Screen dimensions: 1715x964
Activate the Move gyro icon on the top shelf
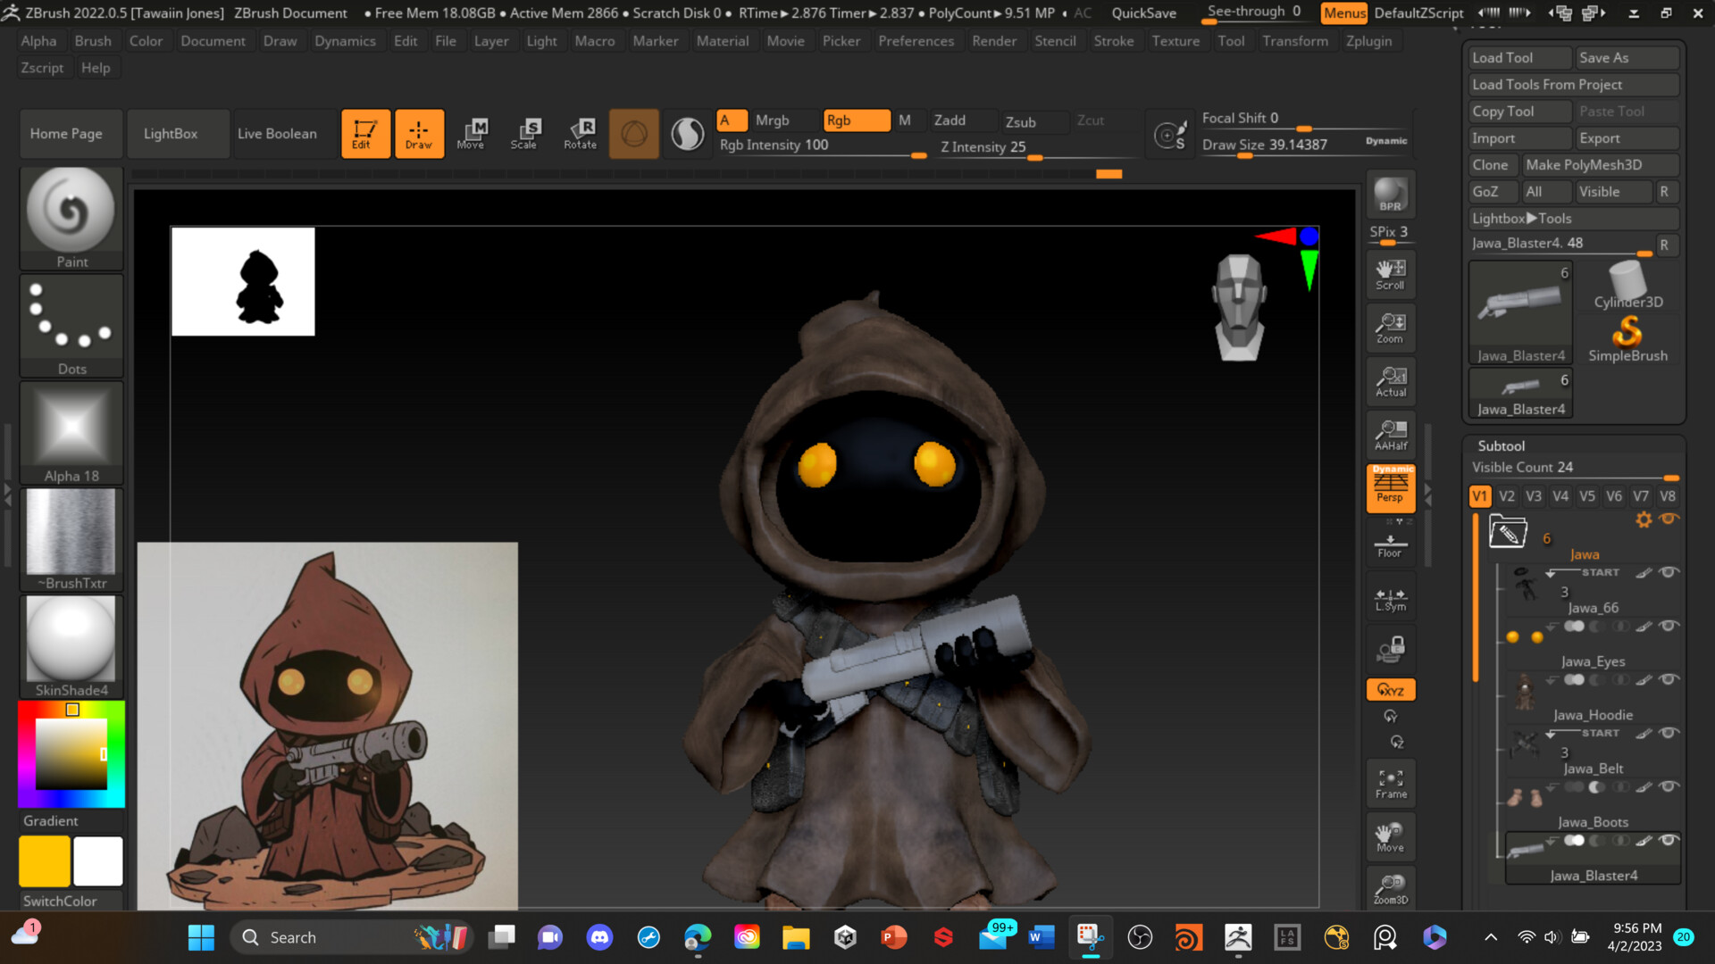click(x=473, y=133)
